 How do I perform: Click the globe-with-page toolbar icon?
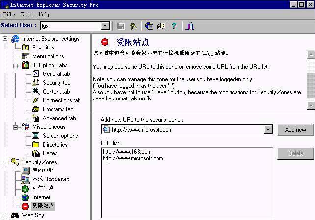pos(149,26)
